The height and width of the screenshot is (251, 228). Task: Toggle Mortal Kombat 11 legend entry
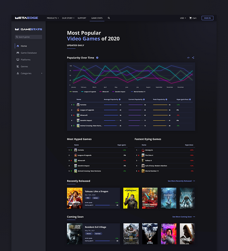138,92
